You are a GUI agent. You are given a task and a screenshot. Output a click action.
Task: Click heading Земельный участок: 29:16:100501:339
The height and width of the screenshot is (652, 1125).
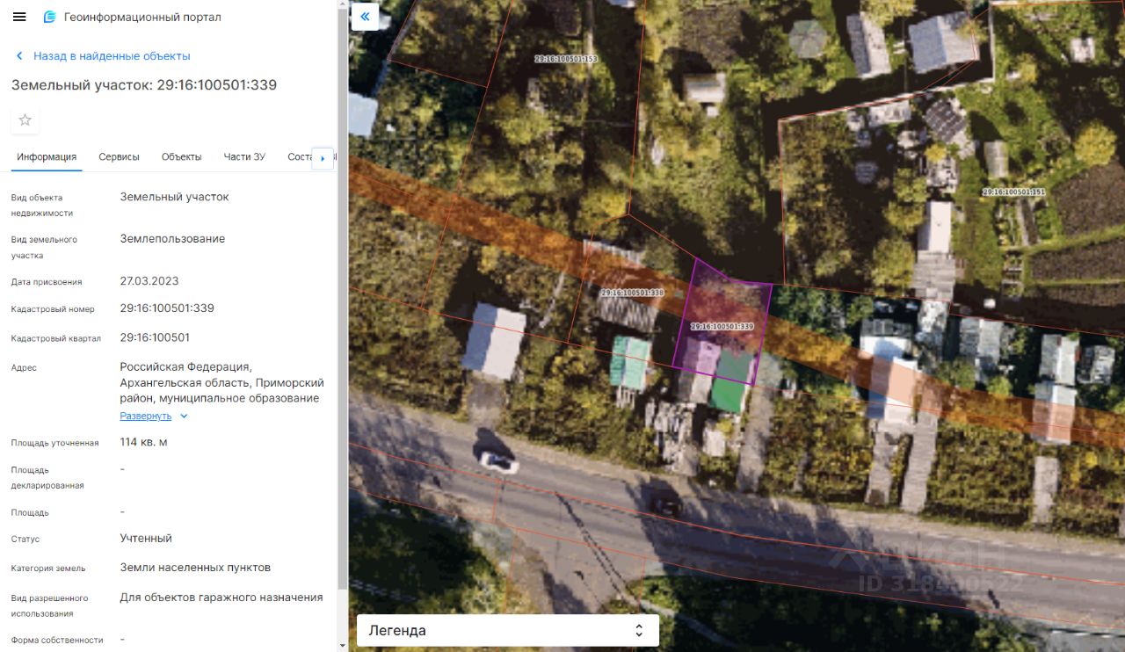point(144,85)
